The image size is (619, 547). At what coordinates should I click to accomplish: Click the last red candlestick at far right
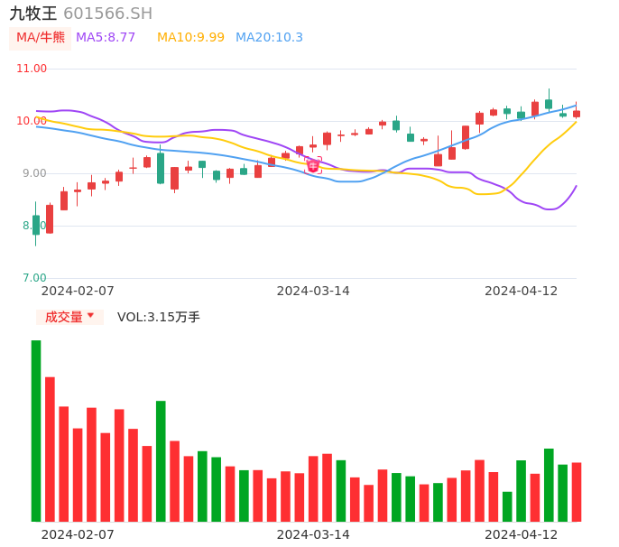coord(577,114)
